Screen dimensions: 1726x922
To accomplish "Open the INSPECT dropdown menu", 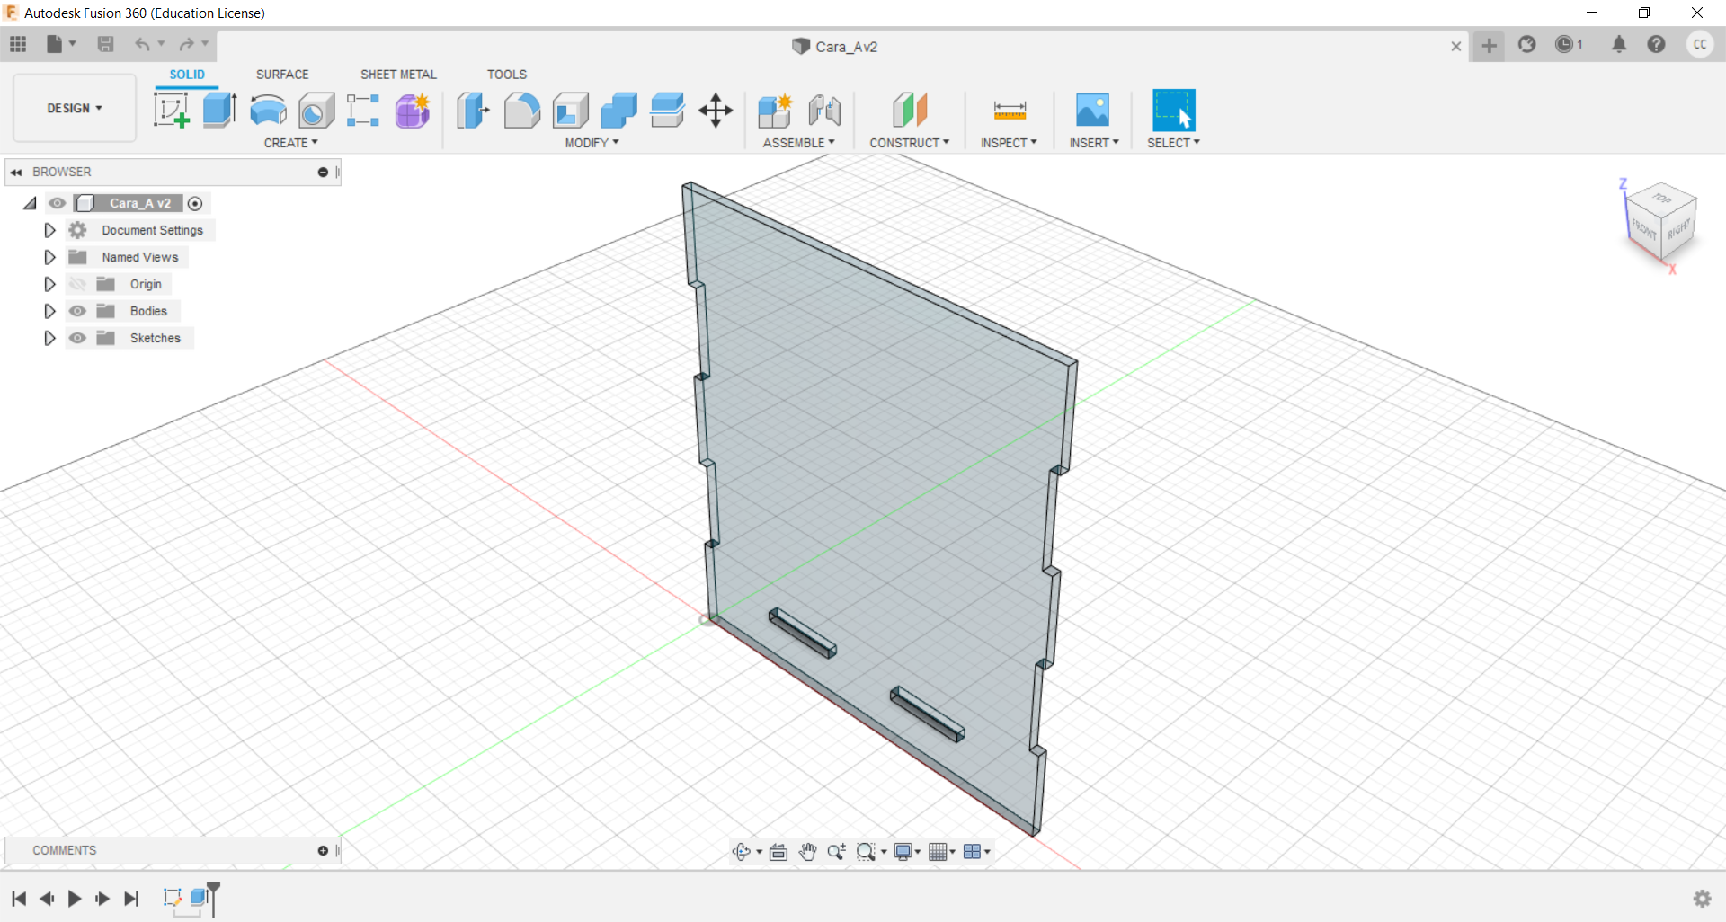I will click(x=1009, y=143).
